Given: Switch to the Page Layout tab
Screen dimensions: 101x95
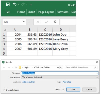Looking at the screenshot, I should [x=46, y=12].
